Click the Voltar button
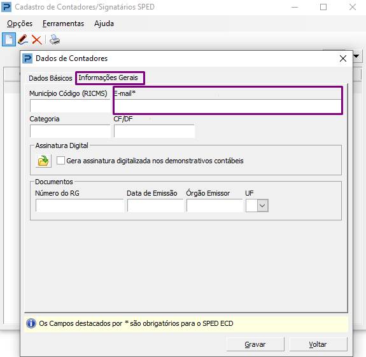The height and width of the screenshot is (357, 366). (x=318, y=344)
